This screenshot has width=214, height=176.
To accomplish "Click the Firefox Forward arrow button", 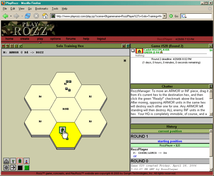I will (16, 16).
